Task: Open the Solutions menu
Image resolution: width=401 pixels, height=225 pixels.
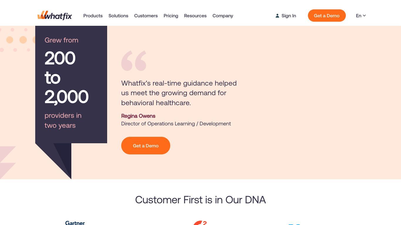Action: point(118,16)
